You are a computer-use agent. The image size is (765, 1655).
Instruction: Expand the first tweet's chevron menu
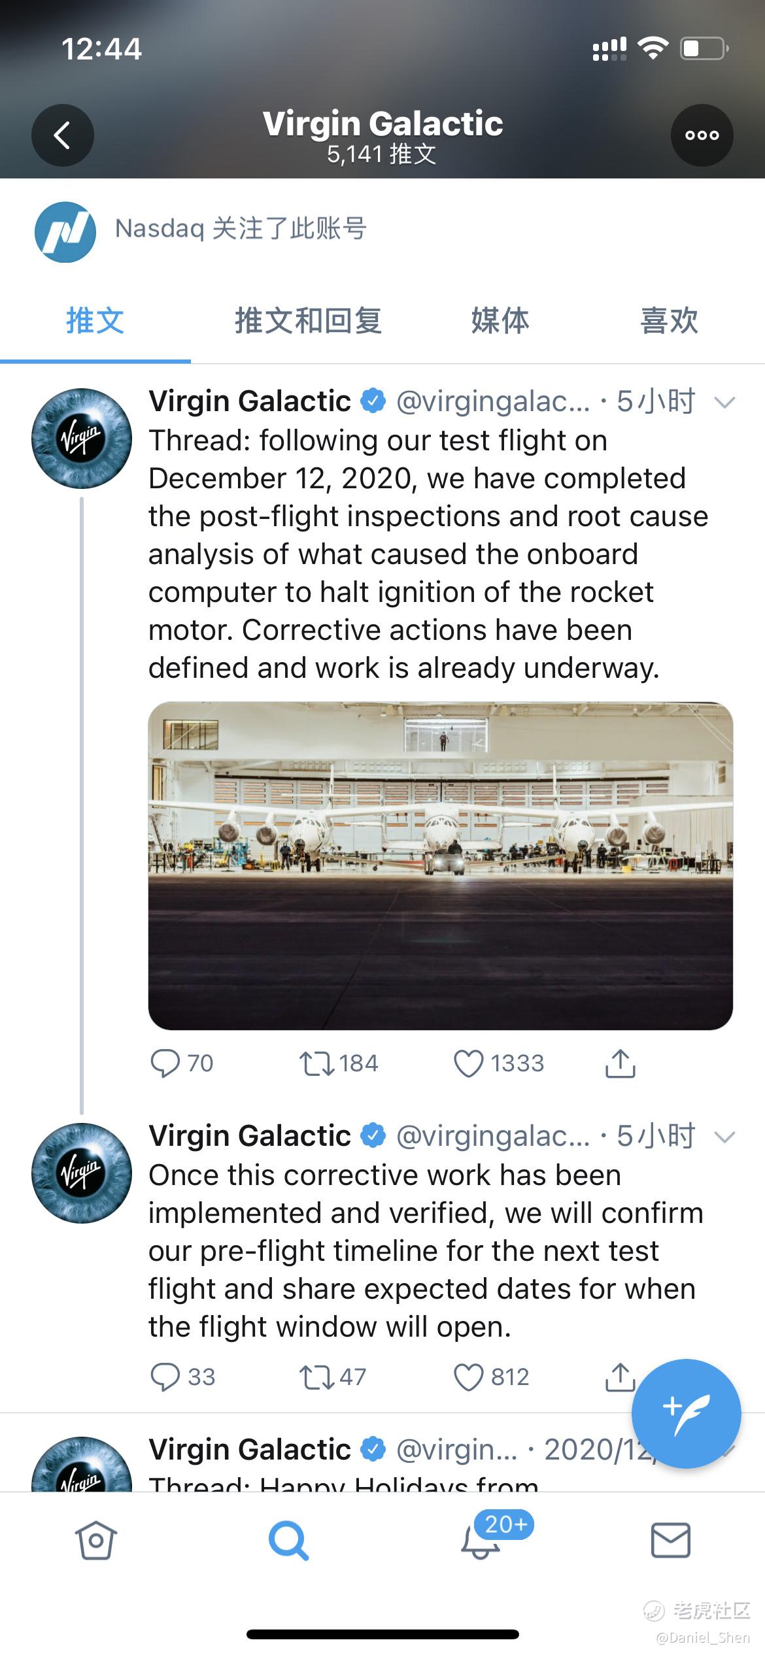724,402
